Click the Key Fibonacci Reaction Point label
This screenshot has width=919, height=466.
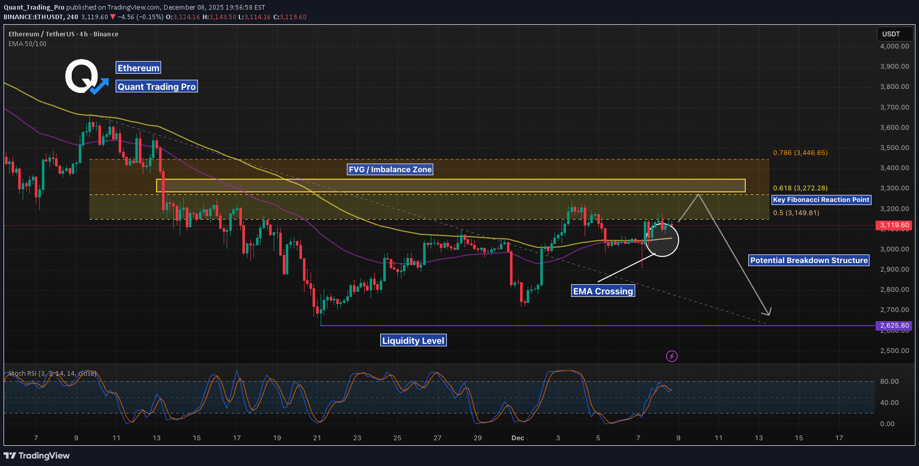pyautogui.click(x=821, y=199)
